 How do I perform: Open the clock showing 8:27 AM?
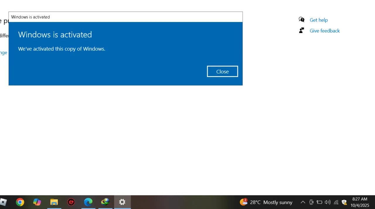[x=360, y=202]
